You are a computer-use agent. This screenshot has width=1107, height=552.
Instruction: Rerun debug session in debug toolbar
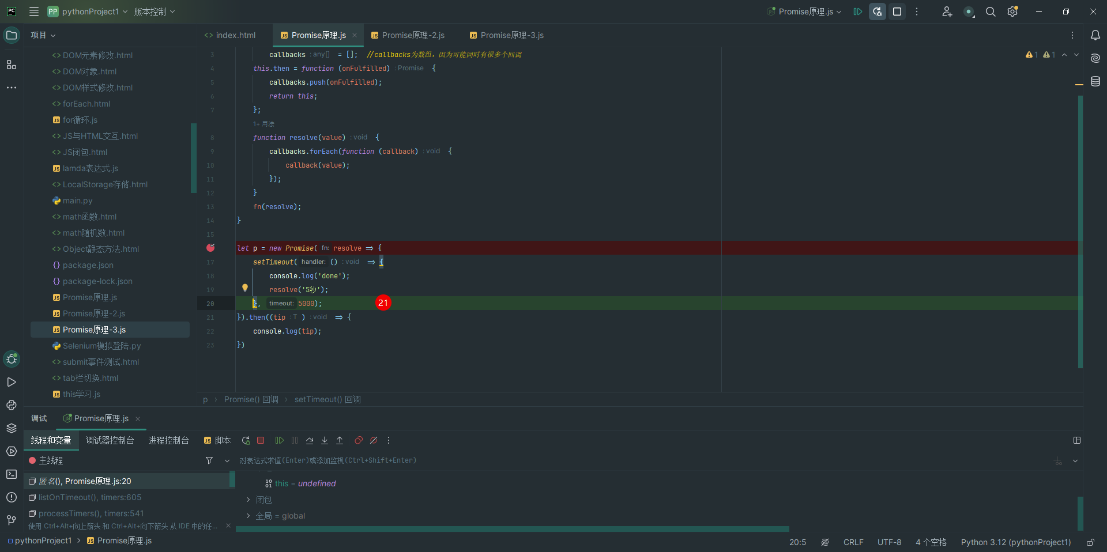(x=246, y=440)
